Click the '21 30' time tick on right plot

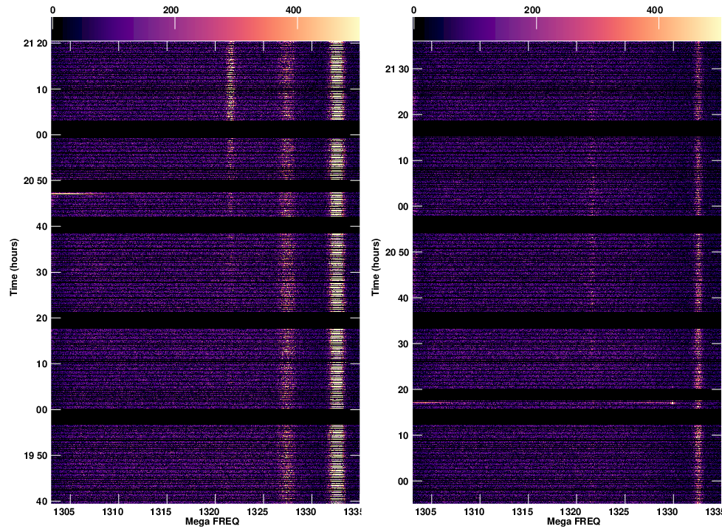point(396,69)
